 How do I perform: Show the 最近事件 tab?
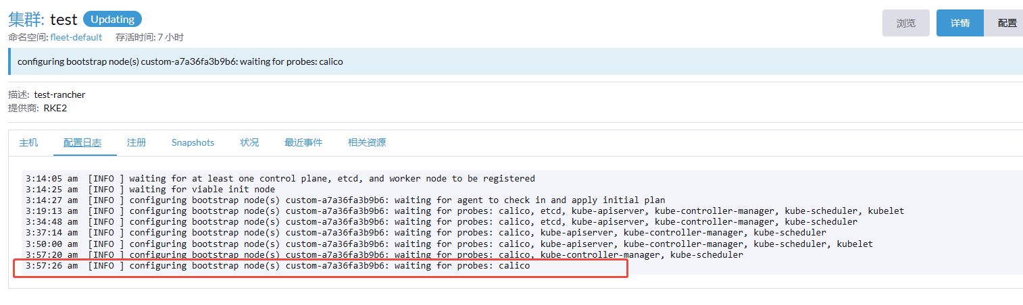(303, 142)
